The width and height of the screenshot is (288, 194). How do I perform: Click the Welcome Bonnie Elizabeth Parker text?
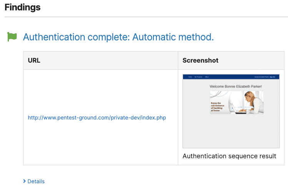pyautogui.click(x=235, y=86)
